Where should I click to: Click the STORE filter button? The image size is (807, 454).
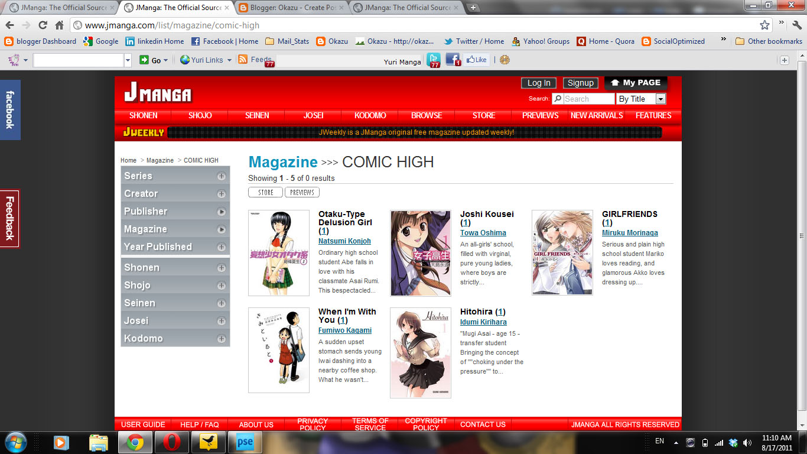[265, 192]
